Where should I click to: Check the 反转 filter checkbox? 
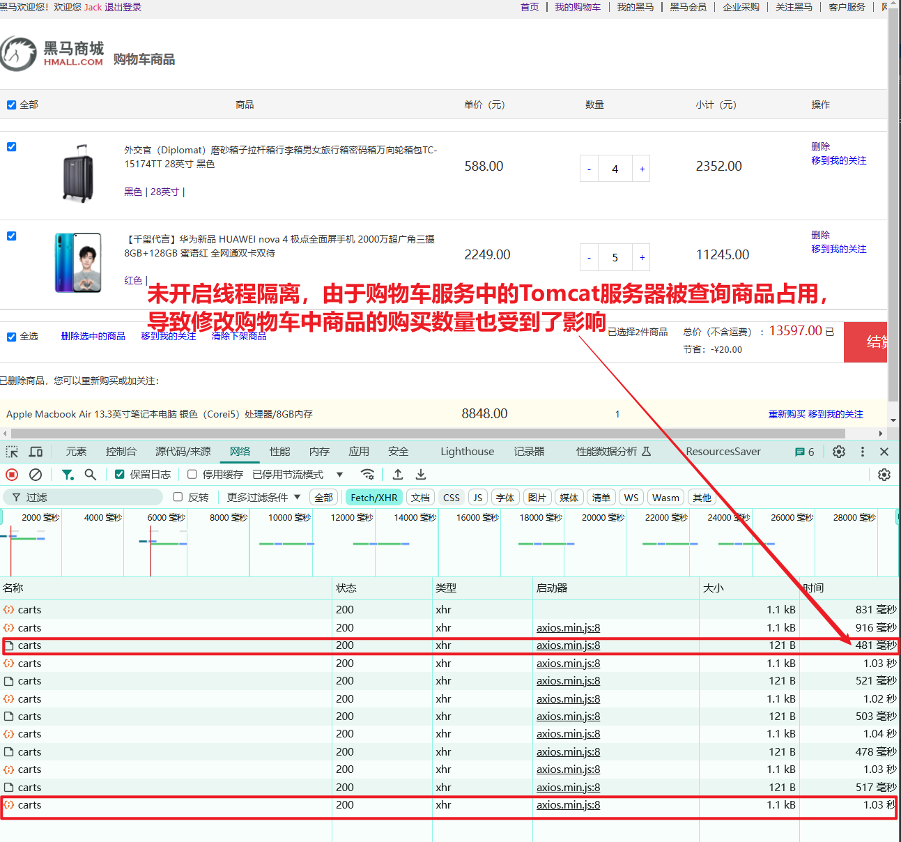pyautogui.click(x=178, y=497)
